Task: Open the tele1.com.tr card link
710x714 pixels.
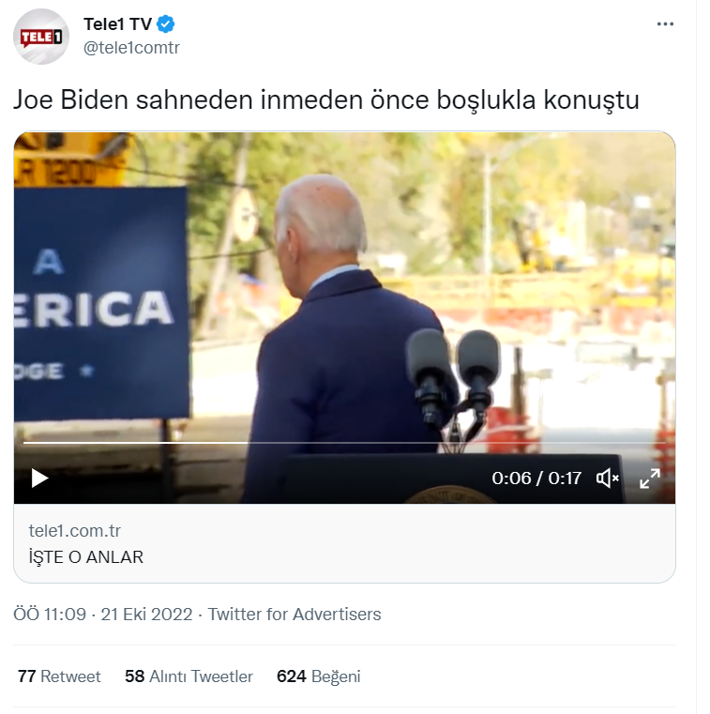Action: point(75,531)
